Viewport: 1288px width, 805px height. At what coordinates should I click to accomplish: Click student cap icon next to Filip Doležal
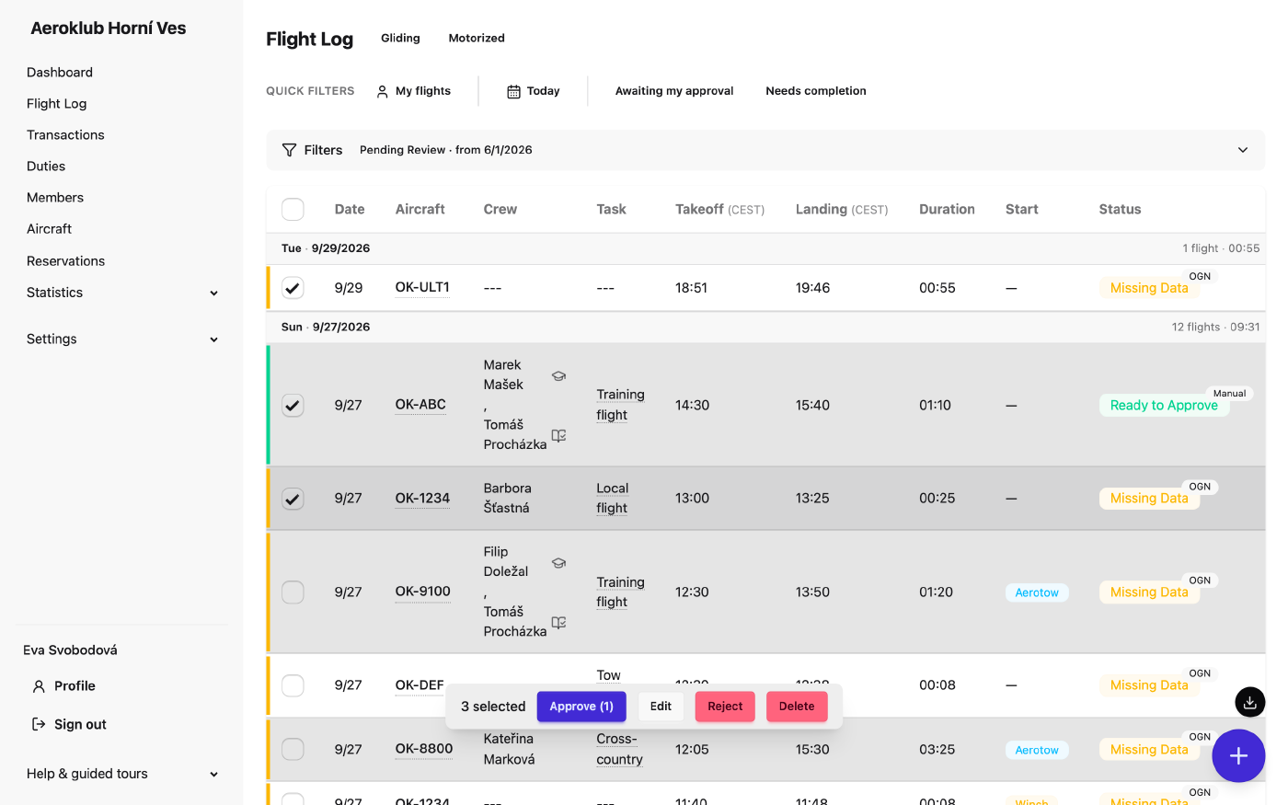pyautogui.click(x=558, y=562)
